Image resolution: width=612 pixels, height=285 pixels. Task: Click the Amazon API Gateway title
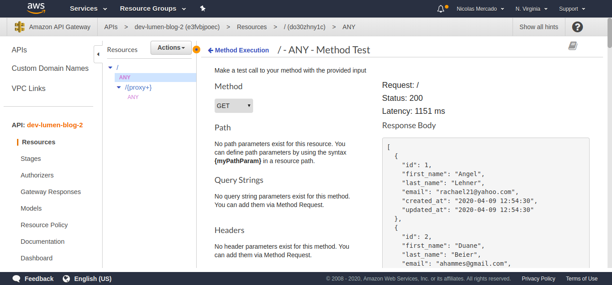tap(60, 27)
